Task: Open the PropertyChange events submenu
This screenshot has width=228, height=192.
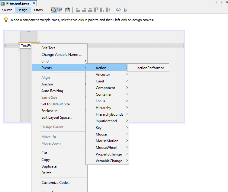Action: tap(107, 154)
